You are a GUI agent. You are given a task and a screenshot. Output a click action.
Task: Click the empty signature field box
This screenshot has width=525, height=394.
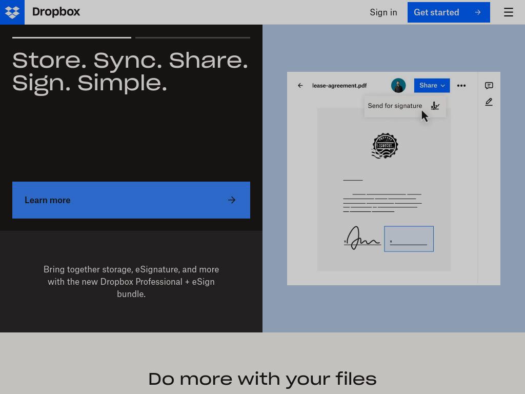pyautogui.click(x=409, y=239)
